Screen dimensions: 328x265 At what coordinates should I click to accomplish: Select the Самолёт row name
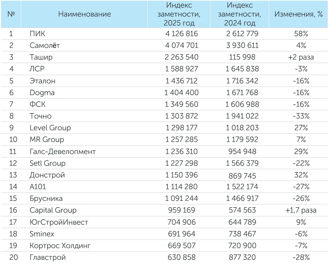point(45,45)
